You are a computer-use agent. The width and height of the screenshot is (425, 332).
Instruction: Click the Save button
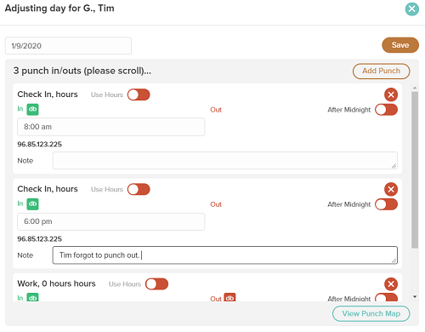click(x=400, y=45)
